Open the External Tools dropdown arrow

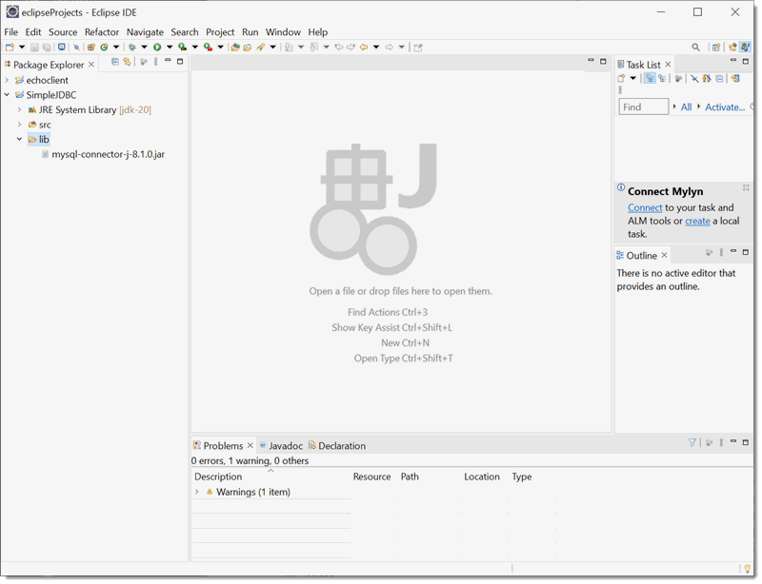(220, 48)
